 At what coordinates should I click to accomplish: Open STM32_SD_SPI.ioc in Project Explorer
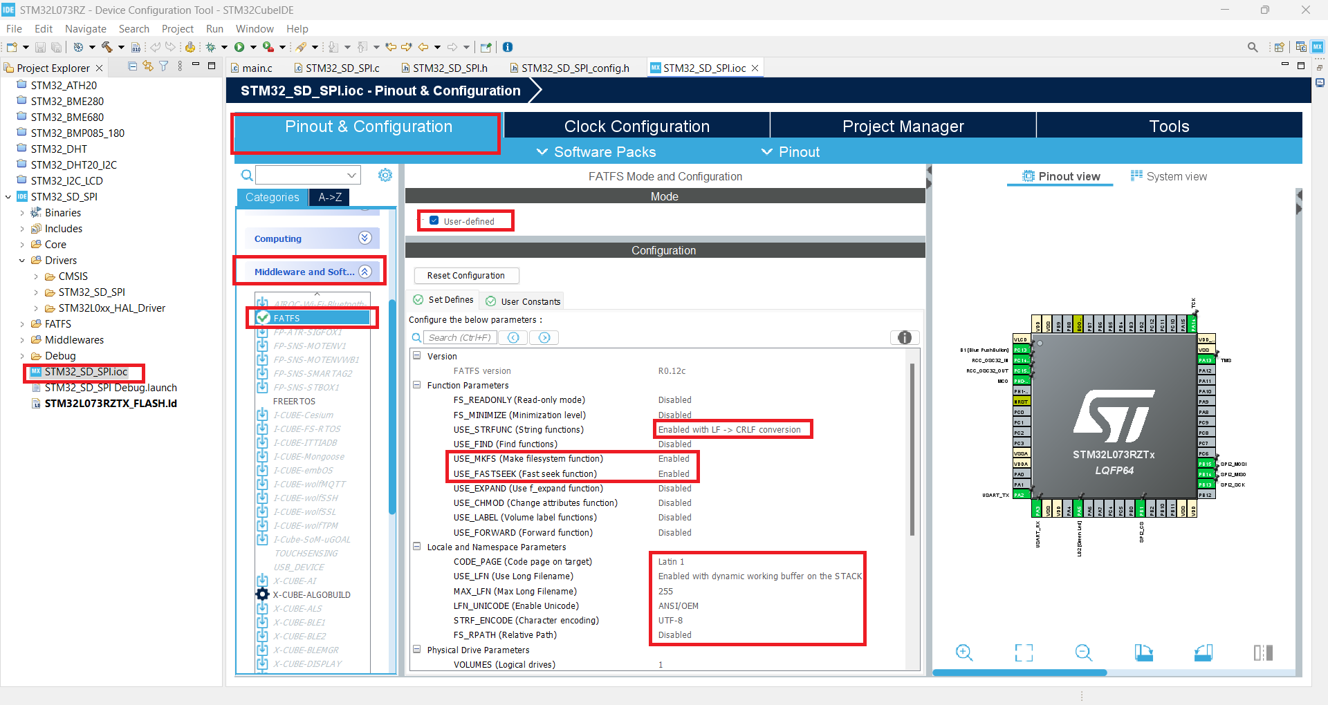pos(86,372)
